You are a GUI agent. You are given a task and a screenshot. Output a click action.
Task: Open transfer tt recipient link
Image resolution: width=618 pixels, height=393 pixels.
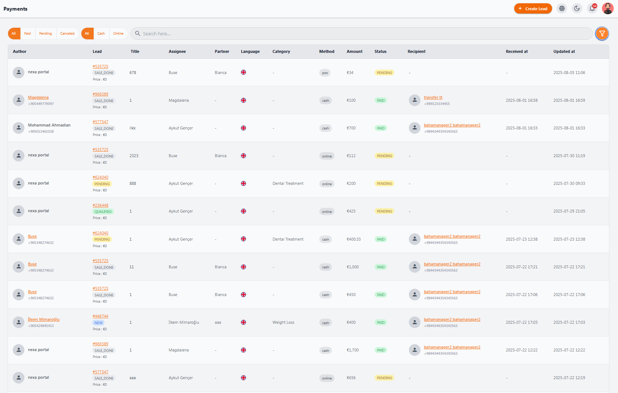click(433, 97)
